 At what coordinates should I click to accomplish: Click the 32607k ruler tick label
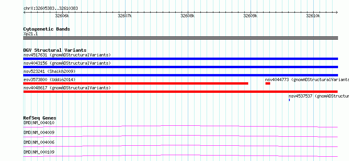tap(125, 16)
